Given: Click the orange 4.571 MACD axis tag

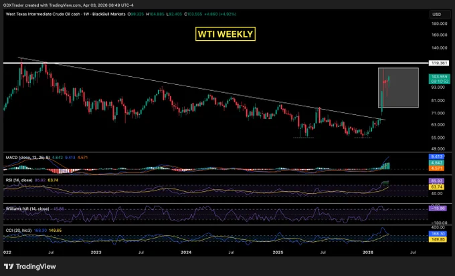Looking at the screenshot, I should coord(436,168).
